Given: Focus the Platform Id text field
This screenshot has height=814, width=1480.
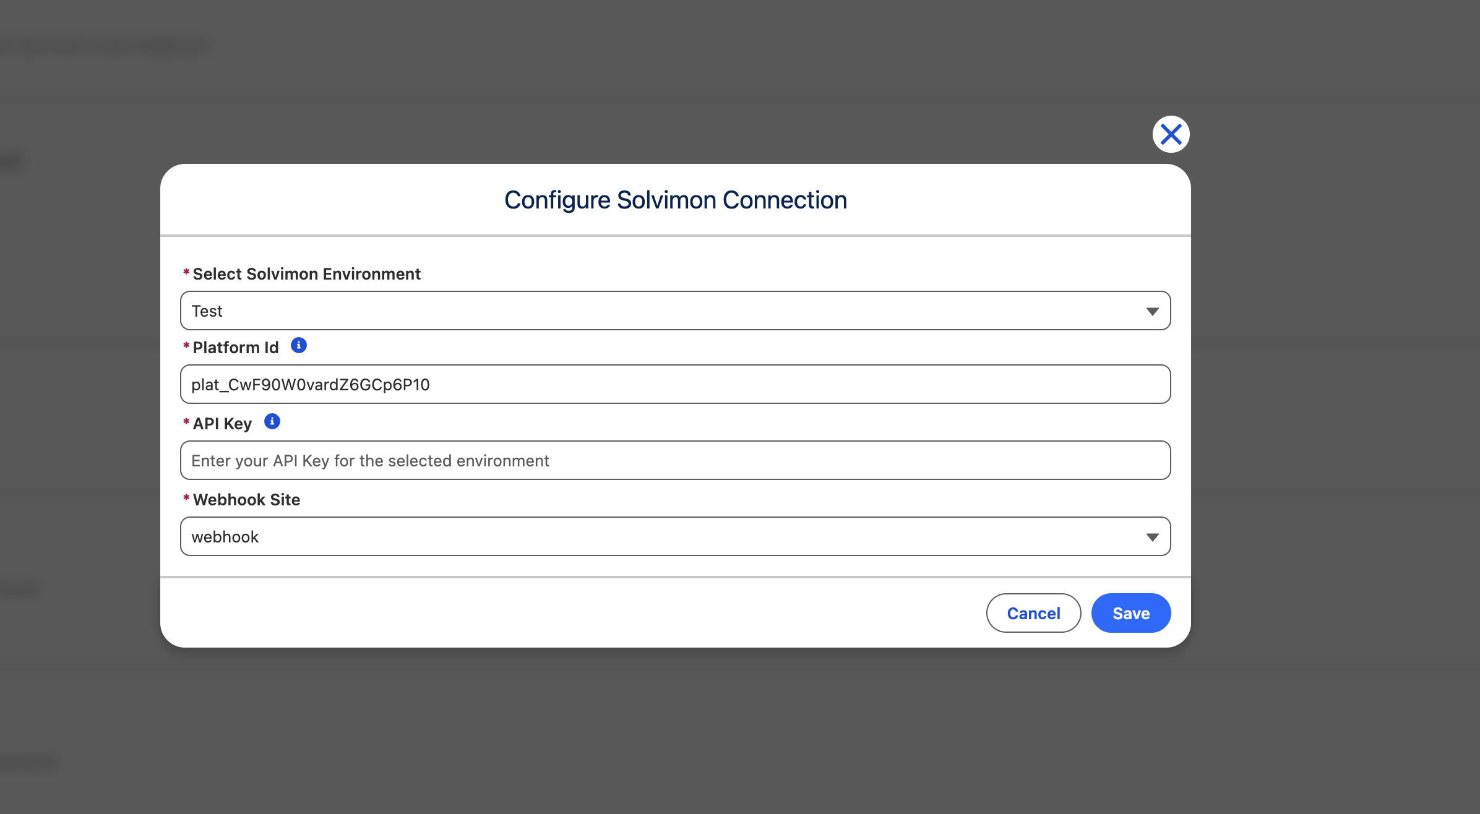Looking at the screenshot, I should (x=675, y=384).
